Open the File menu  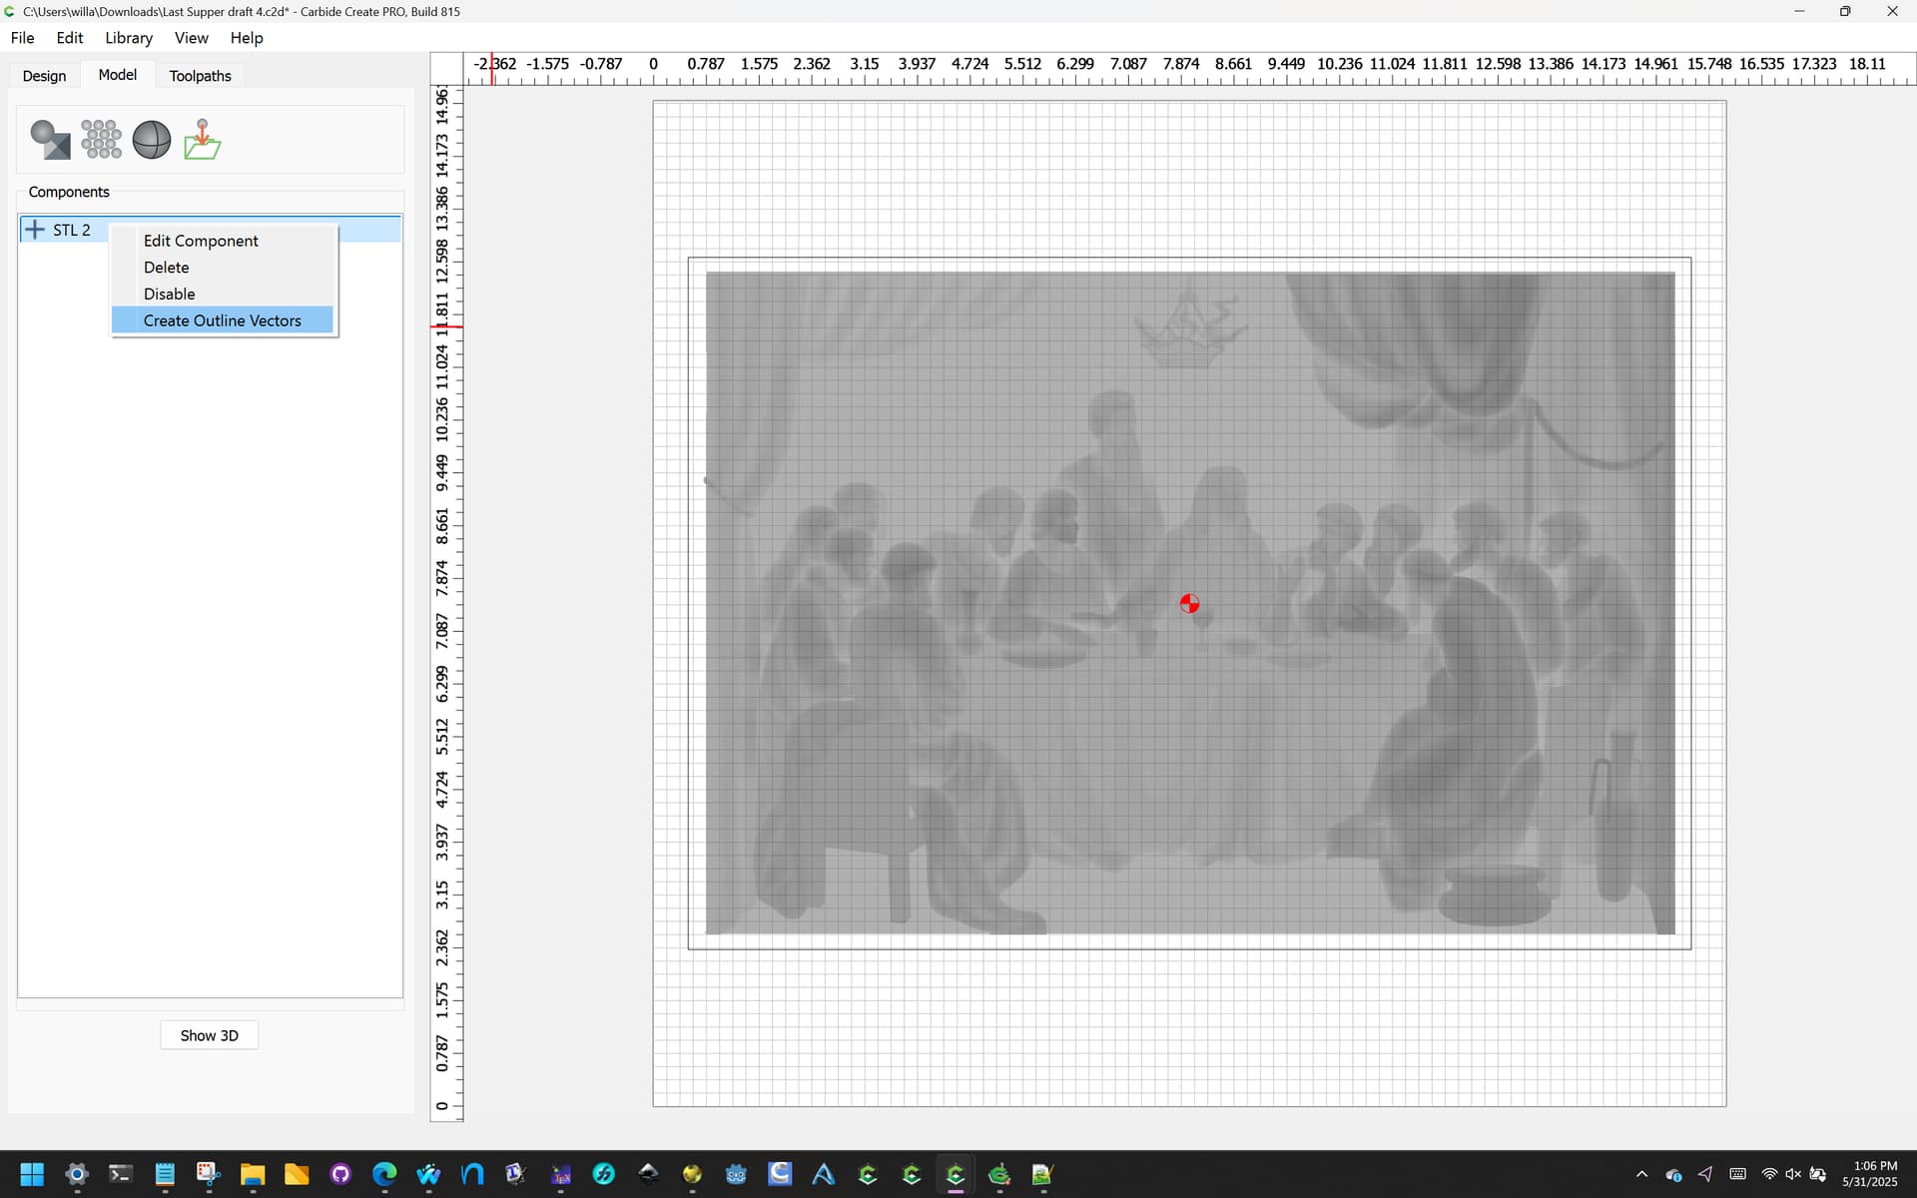(22, 38)
